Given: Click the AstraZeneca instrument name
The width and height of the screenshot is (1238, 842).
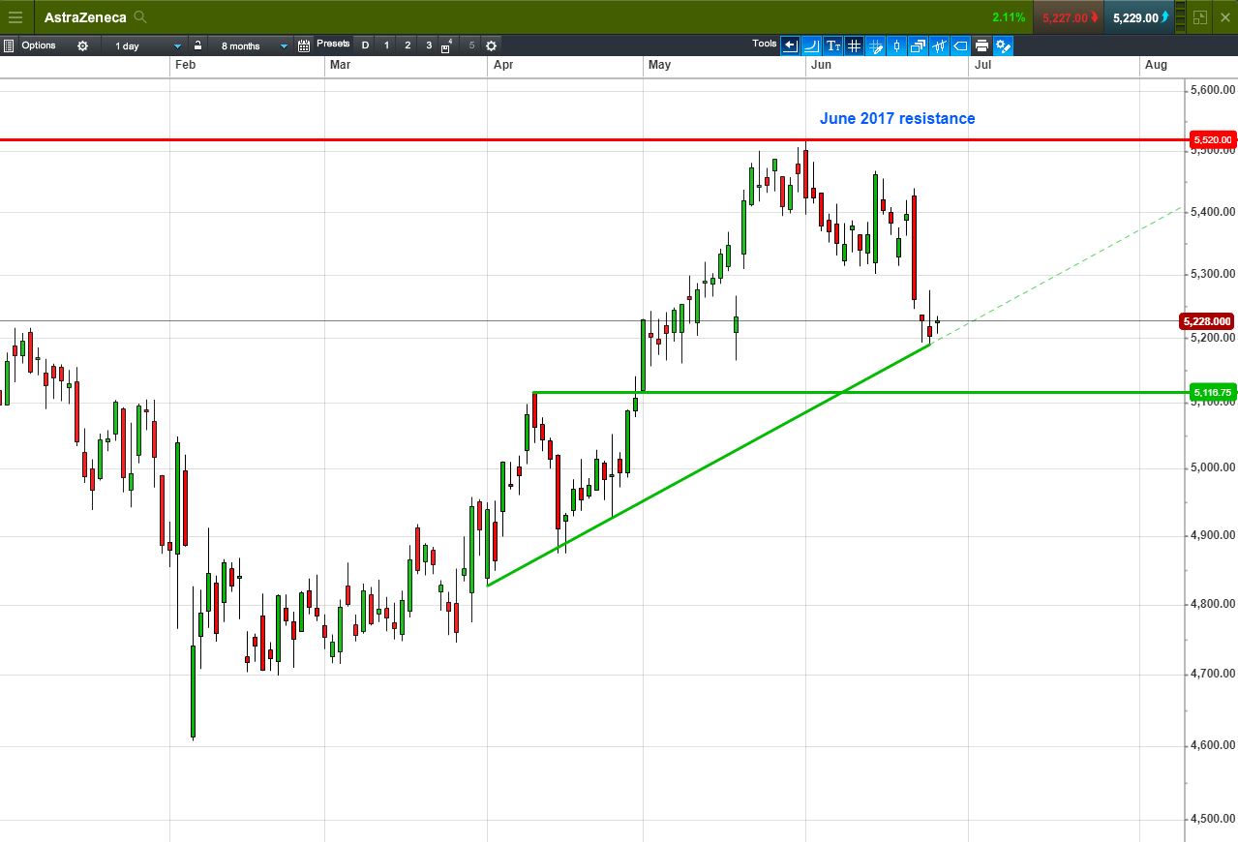Looking at the screenshot, I should (x=85, y=17).
